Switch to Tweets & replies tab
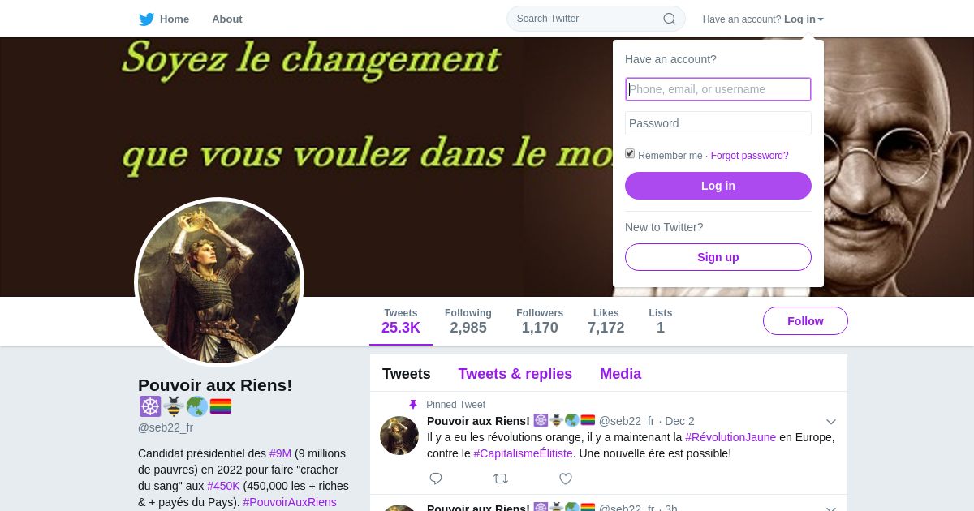 (515, 374)
